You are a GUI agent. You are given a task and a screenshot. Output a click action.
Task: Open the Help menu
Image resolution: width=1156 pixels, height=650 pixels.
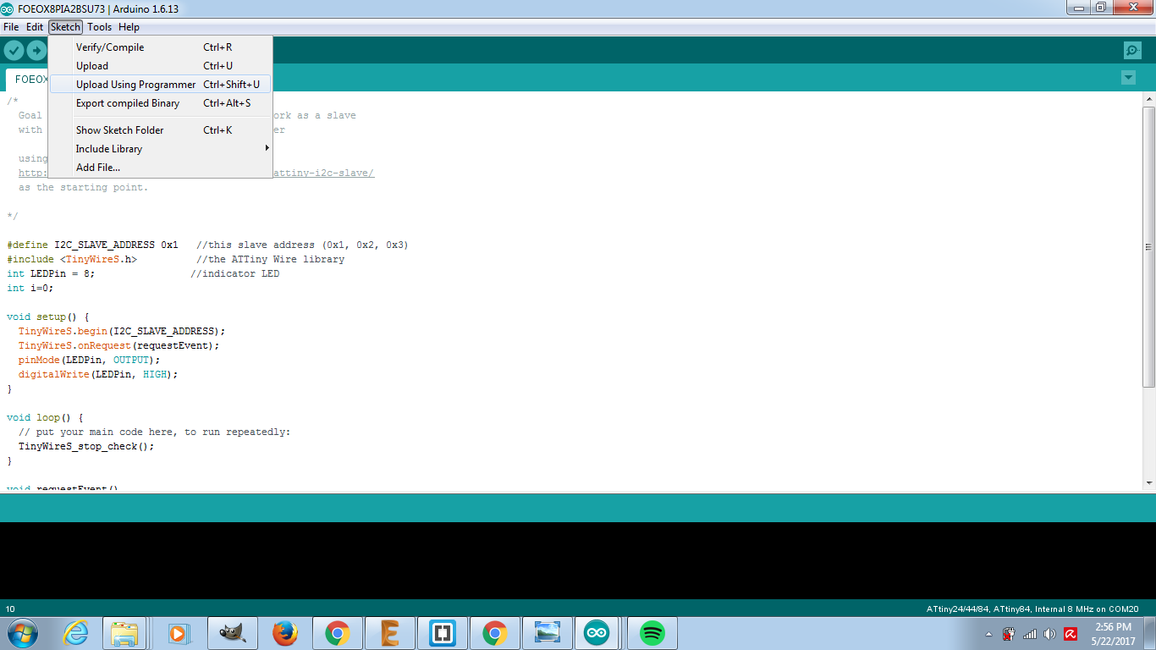point(129,27)
